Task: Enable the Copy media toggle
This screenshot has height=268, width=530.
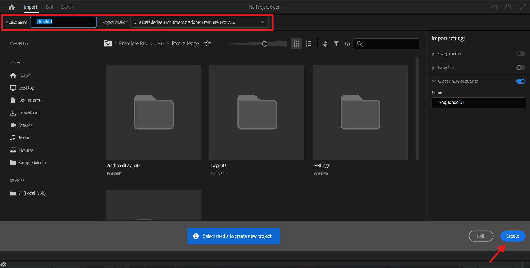Action: click(x=520, y=53)
